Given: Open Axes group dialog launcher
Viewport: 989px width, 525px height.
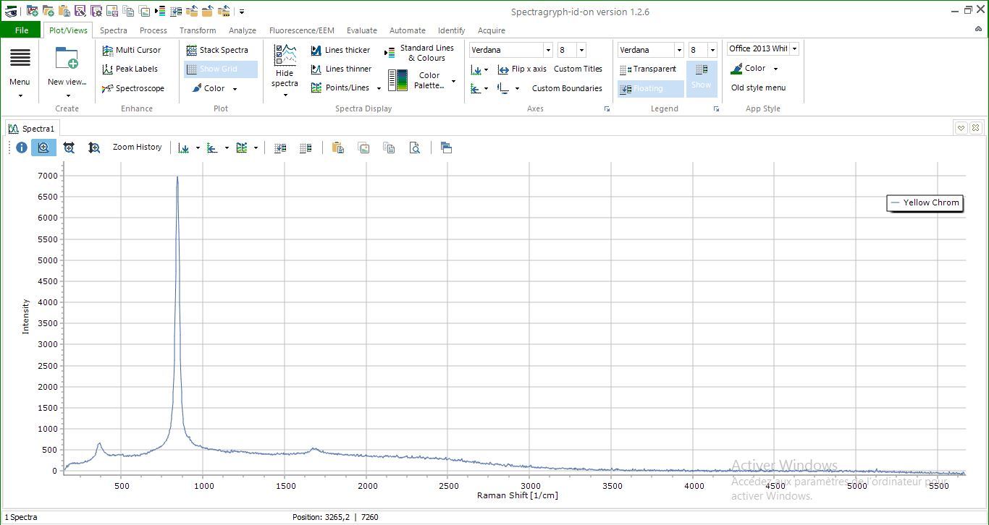Looking at the screenshot, I should (x=607, y=109).
